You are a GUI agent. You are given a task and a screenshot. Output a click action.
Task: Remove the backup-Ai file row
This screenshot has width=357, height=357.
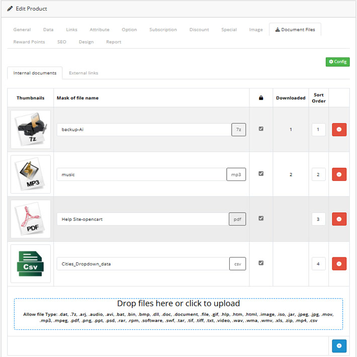(x=339, y=130)
